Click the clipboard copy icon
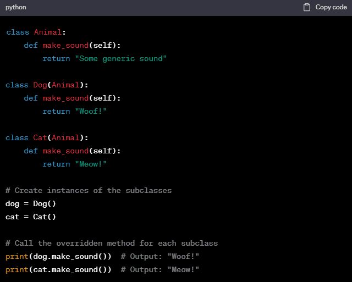Viewport: 352px width, 282px height. tap(307, 7)
